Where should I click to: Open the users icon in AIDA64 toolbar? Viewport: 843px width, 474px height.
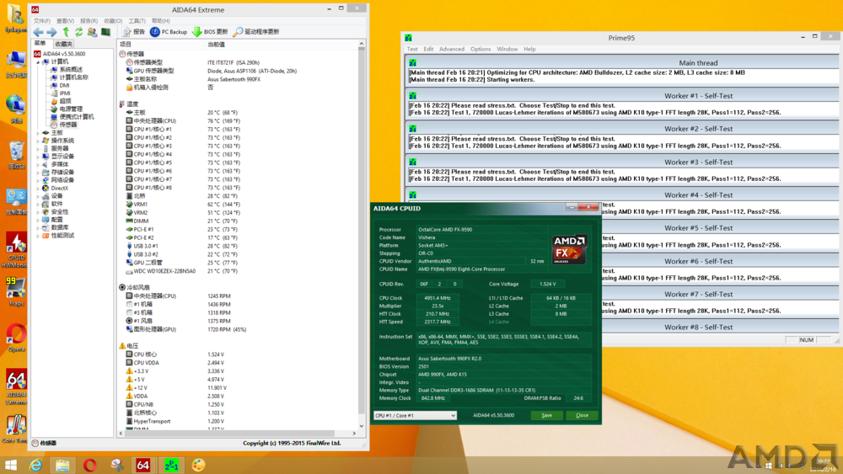coord(93,32)
